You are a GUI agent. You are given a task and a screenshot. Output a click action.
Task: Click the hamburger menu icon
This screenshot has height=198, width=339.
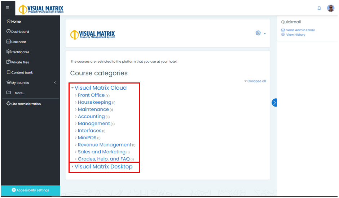coord(8,8)
